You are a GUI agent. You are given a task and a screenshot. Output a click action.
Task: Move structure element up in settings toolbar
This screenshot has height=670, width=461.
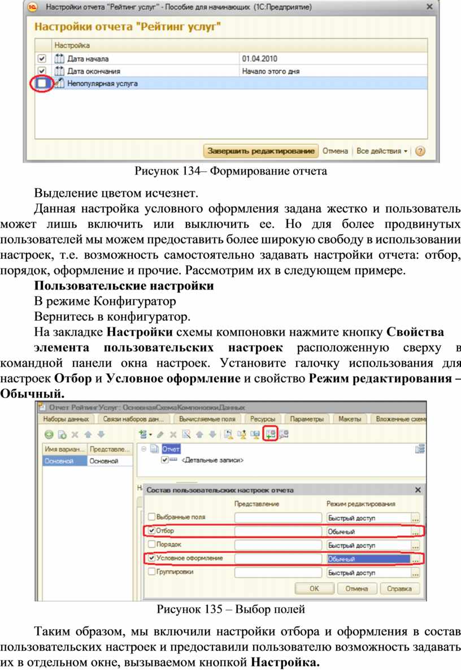tap(199, 435)
